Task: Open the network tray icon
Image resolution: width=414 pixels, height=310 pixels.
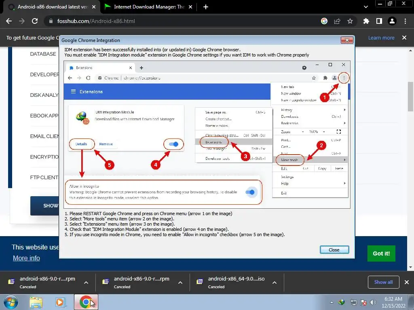Action: tap(353, 302)
